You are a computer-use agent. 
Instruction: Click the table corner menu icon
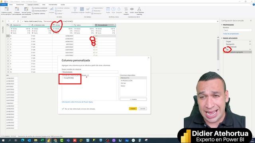8,25
